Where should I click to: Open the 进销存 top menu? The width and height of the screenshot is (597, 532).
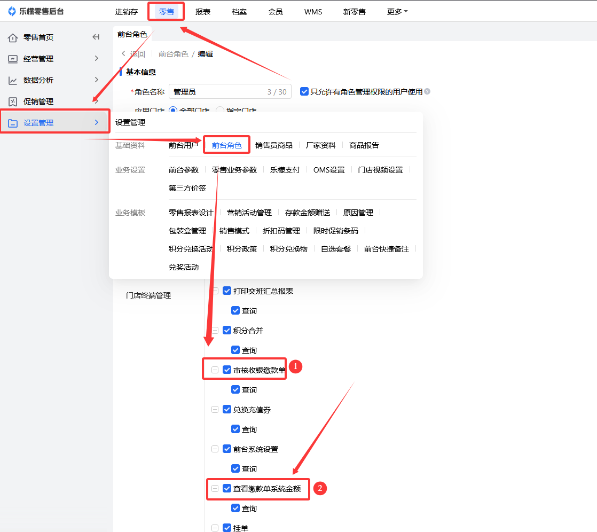(x=127, y=12)
